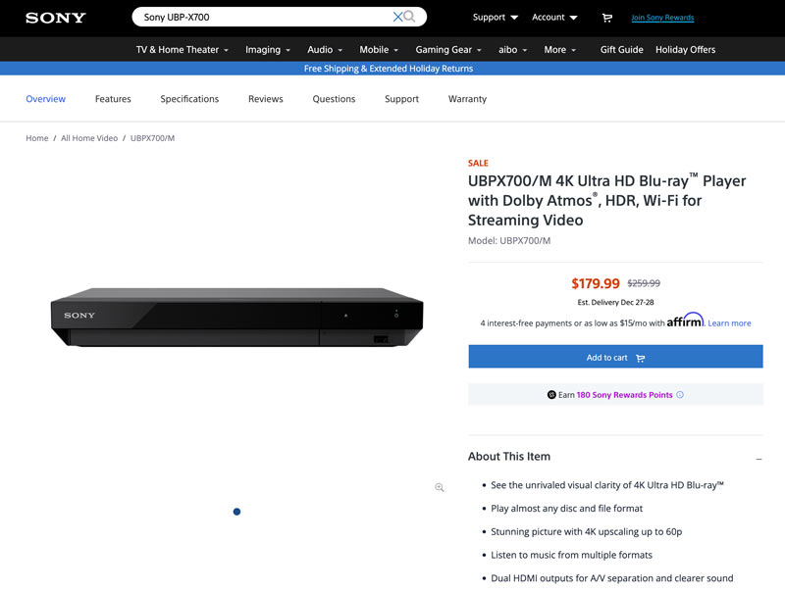This screenshot has width=785, height=593.
Task: Open the Support dropdown in the top bar
Action: (491, 17)
